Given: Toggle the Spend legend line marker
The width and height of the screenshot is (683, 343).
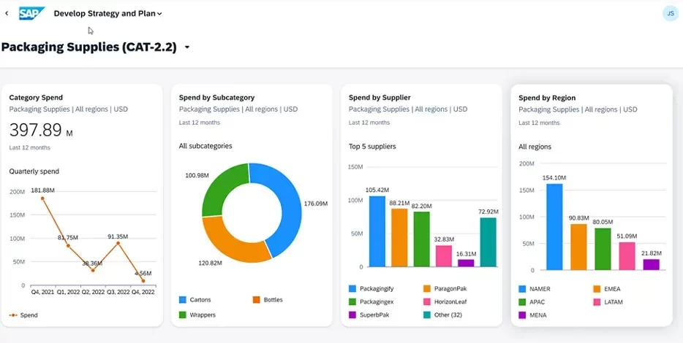Looking at the screenshot, I should (x=13, y=315).
